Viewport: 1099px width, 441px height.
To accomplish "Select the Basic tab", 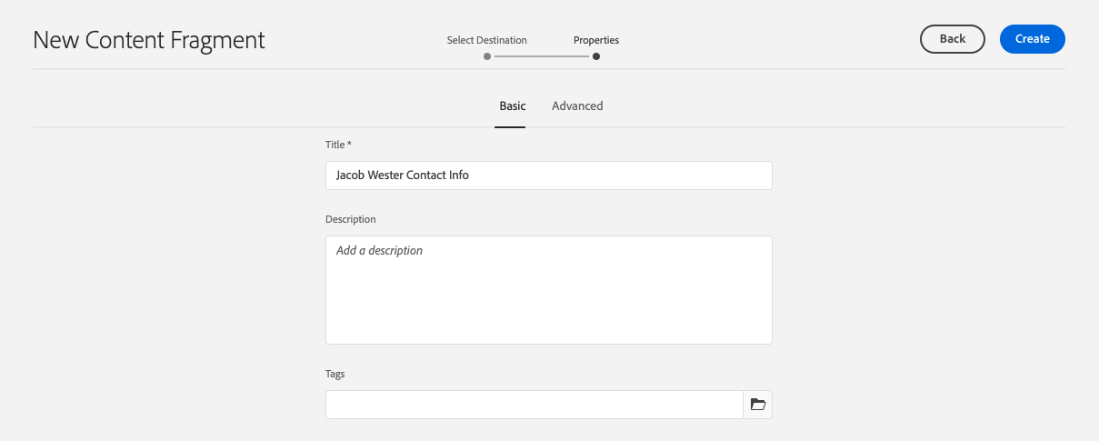I will click(512, 106).
